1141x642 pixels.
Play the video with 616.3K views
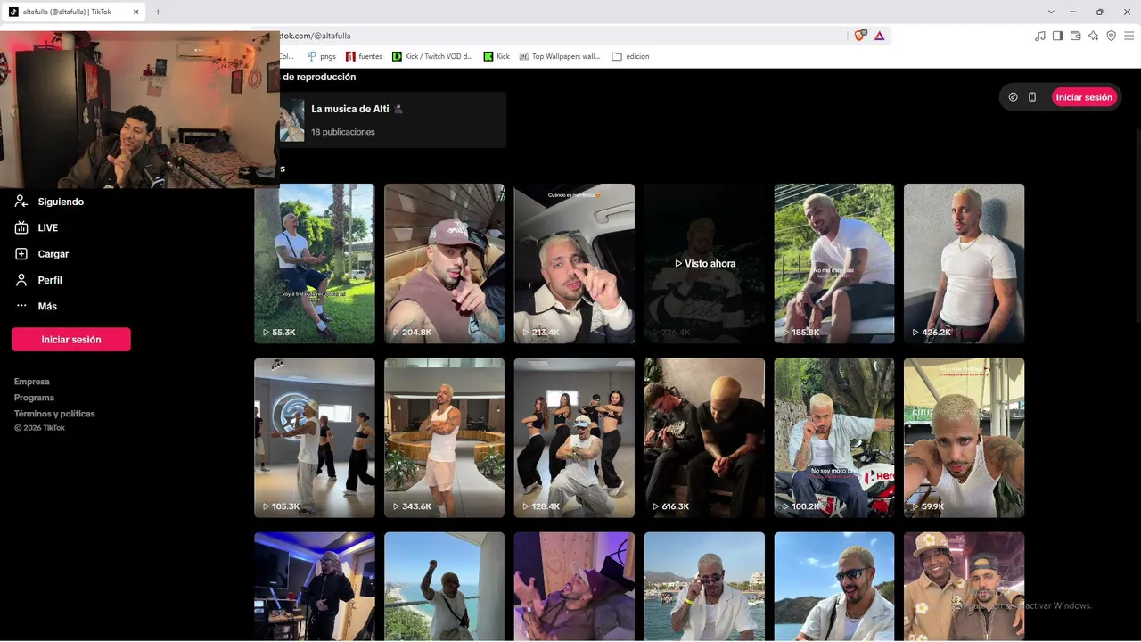point(704,438)
